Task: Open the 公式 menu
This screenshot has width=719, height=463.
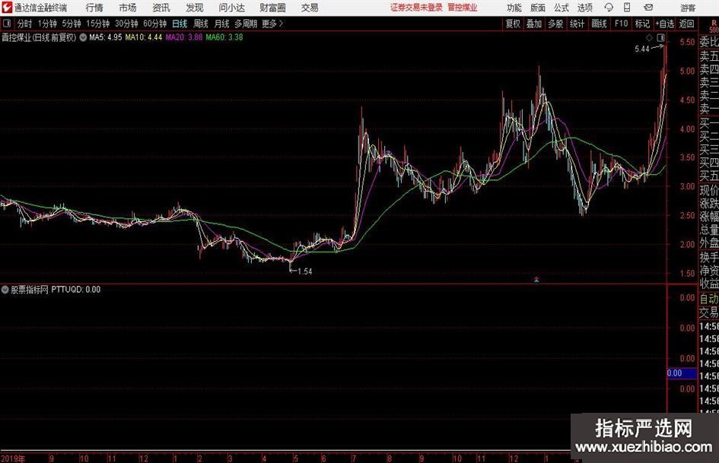Action: 562,8
